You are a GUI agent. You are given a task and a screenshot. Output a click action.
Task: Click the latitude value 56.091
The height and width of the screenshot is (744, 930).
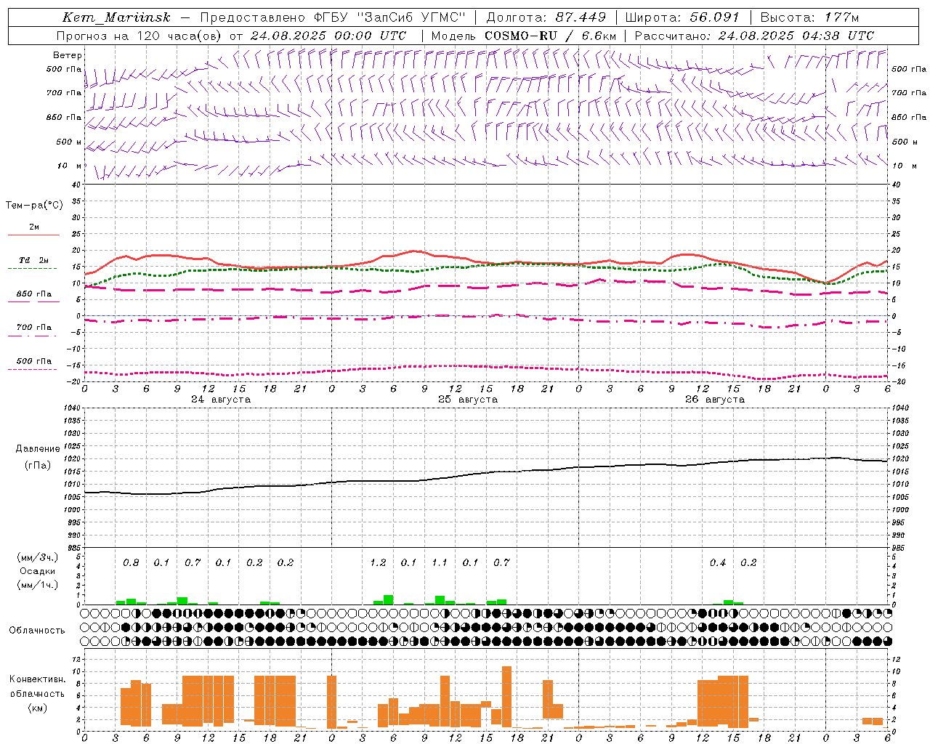click(x=714, y=17)
